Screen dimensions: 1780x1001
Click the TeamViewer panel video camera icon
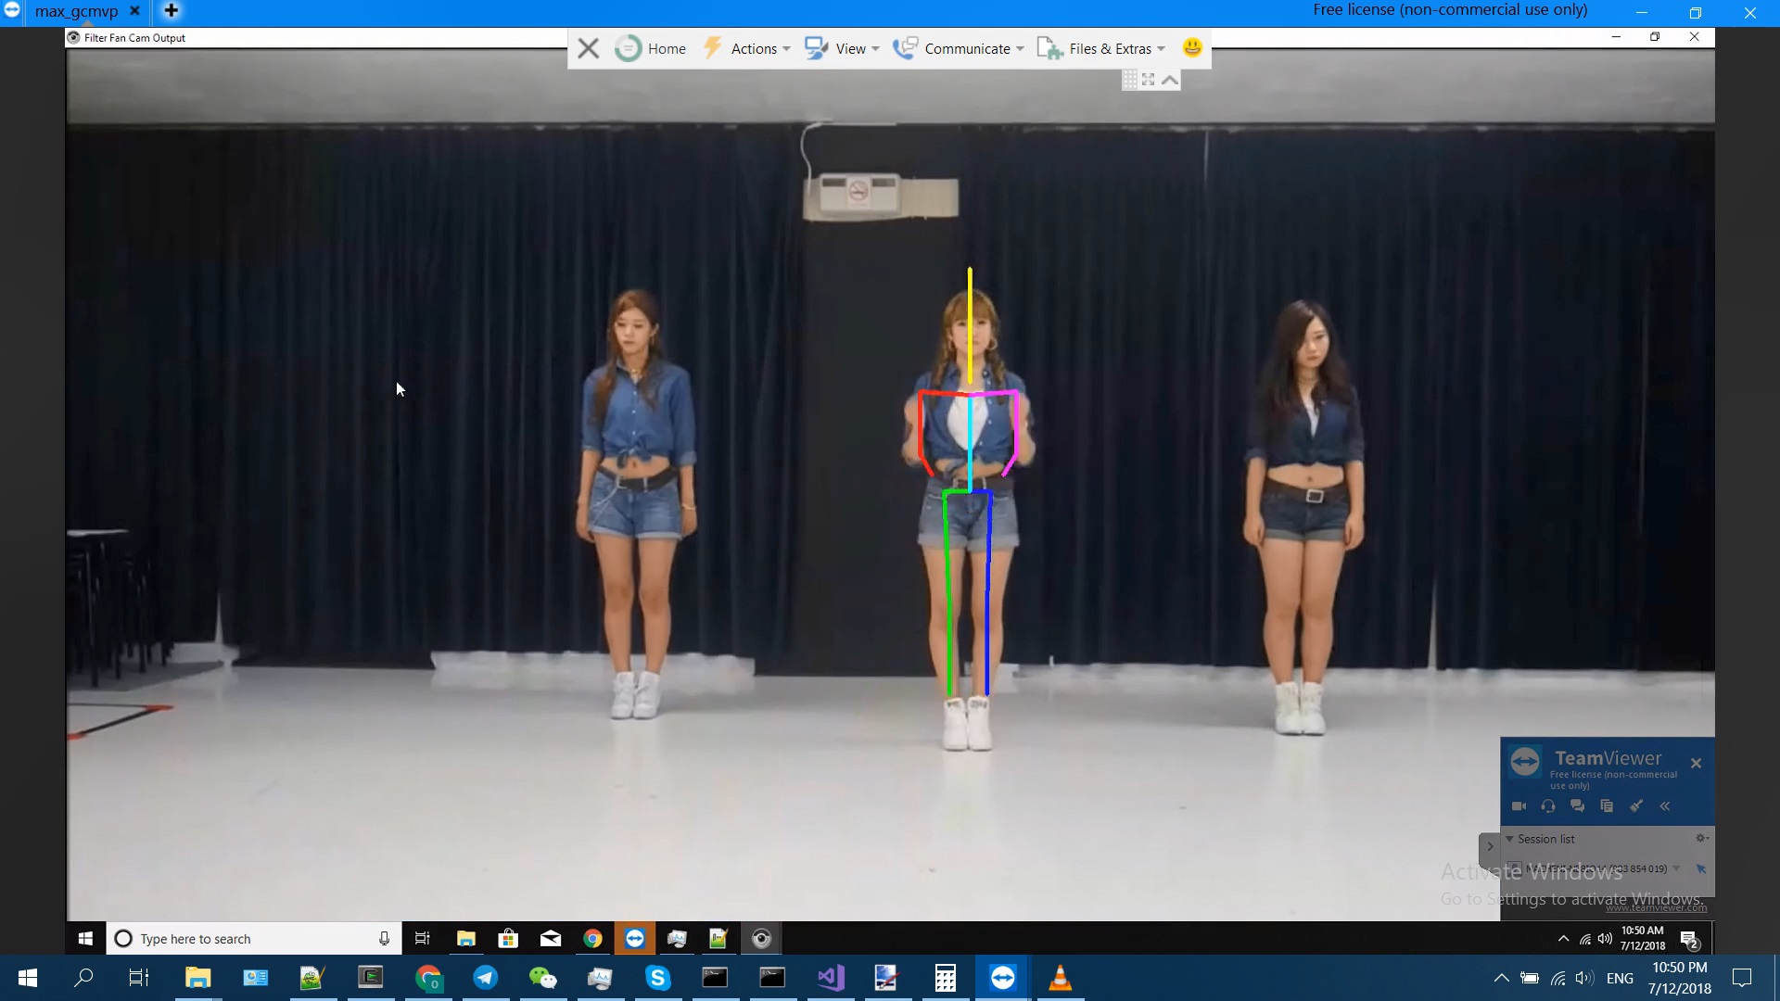pos(1519,806)
